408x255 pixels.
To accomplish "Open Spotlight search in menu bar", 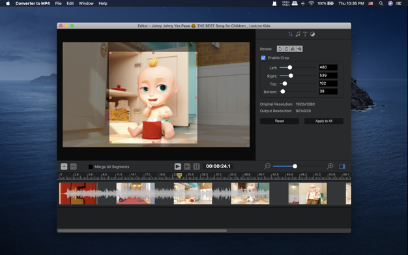I will 381,3.
